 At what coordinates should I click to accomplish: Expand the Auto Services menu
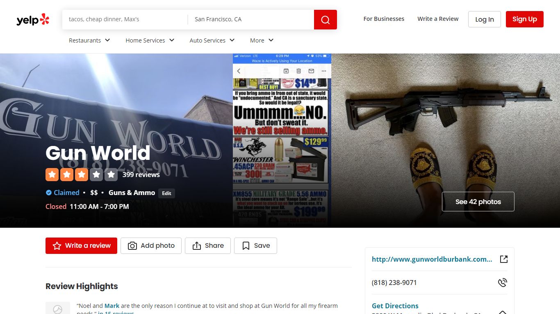tap(212, 40)
